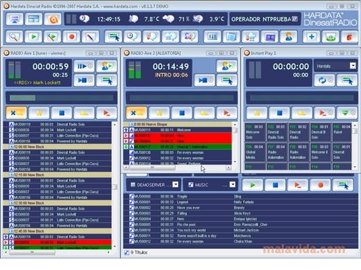Click the magnifier search icon in main toolbar
This screenshot has width=361, height=270.
14,37
